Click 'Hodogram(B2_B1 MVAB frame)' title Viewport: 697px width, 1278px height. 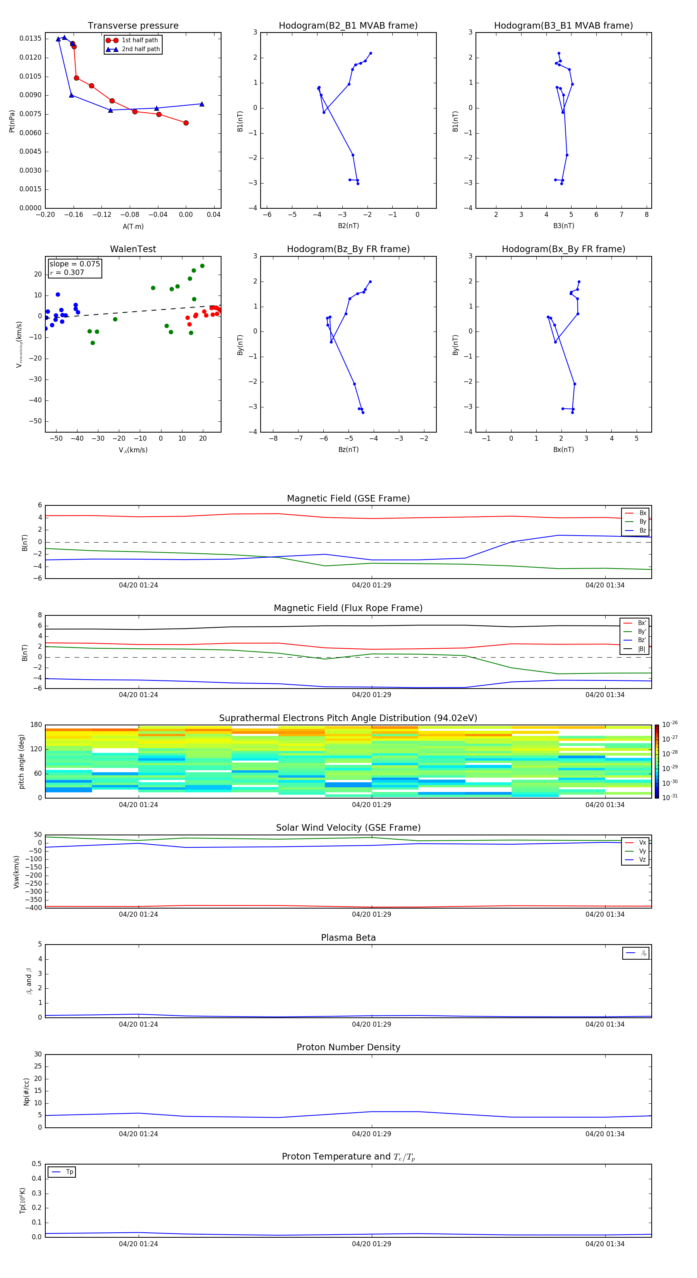coord(348,26)
